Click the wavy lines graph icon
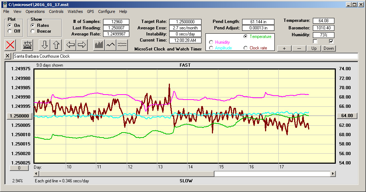 click(122, 45)
